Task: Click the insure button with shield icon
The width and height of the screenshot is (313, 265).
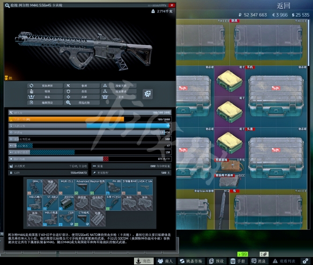Action: coord(82,91)
